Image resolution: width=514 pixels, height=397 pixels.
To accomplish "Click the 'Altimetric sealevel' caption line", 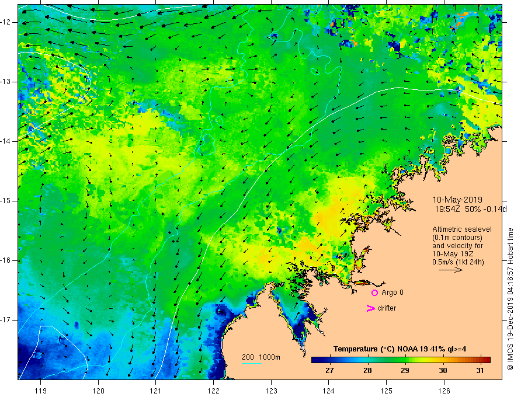I will tap(462, 229).
